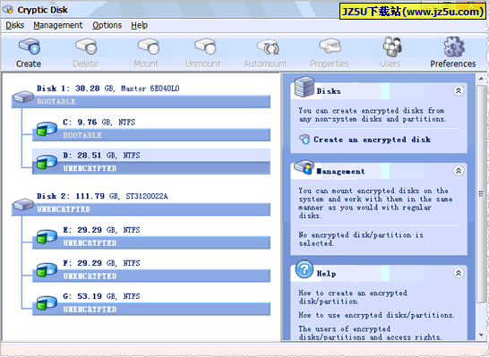Click the Help panel question mark icon
The image size is (489, 357).
pos(305,269)
